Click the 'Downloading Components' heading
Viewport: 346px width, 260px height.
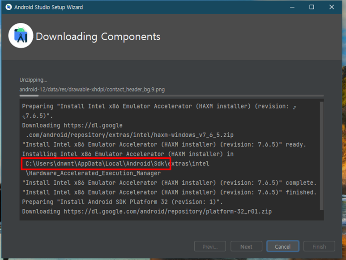[98, 37]
